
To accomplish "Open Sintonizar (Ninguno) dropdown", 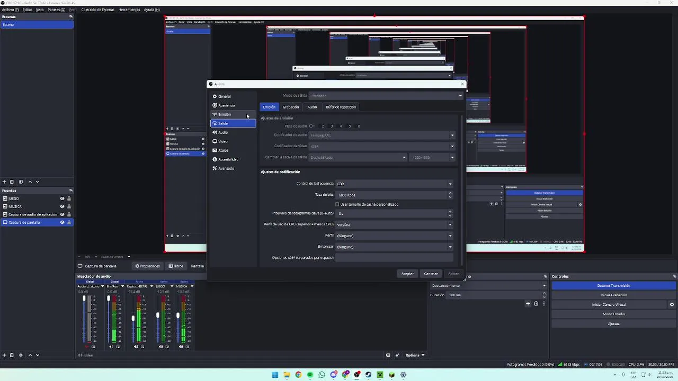I will (x=395, y=247).
